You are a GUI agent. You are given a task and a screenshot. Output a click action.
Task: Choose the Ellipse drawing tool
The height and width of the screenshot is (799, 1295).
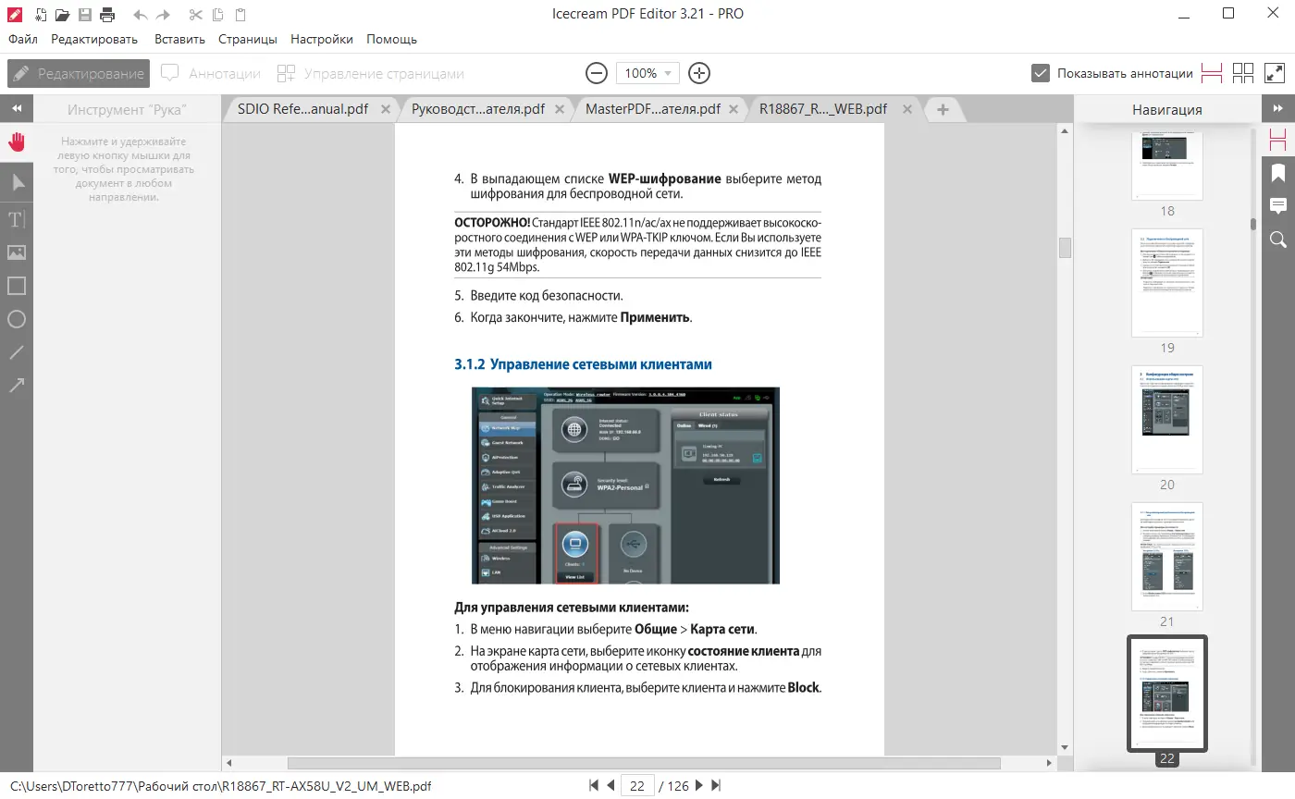[x=16, y=319]
